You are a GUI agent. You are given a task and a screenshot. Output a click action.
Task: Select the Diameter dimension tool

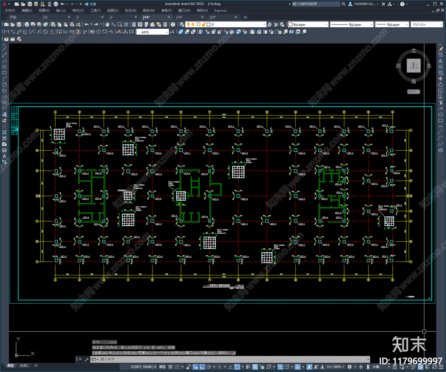click(45, 32)
